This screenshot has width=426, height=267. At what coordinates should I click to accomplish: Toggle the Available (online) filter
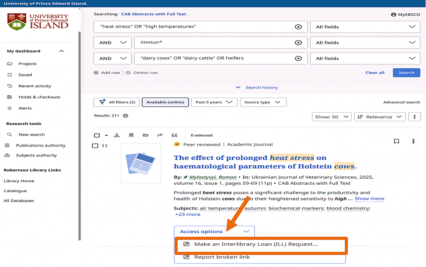[x=165, y=102]
